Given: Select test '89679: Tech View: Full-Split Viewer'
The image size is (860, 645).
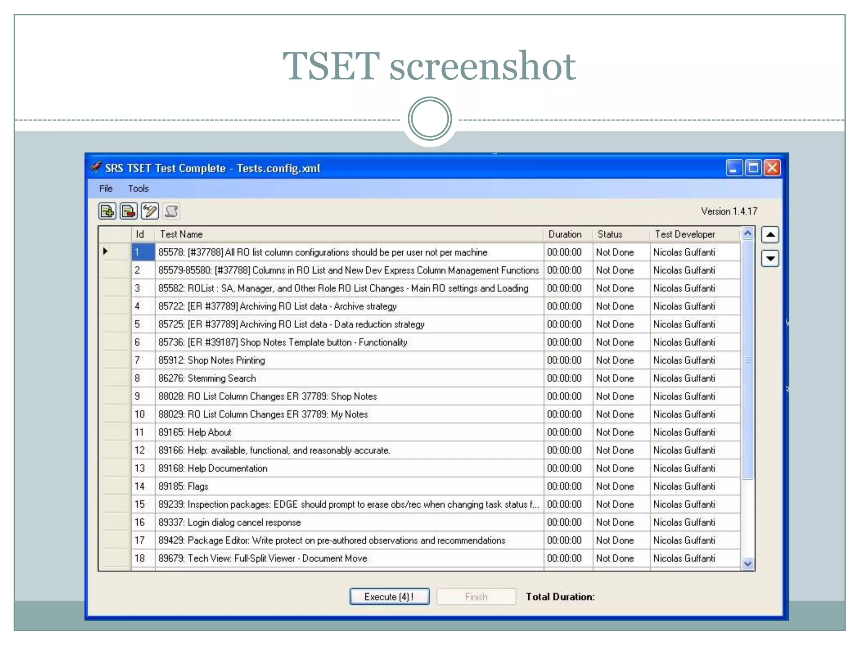Looking at the screenshot, I should [x=349, y=558].
